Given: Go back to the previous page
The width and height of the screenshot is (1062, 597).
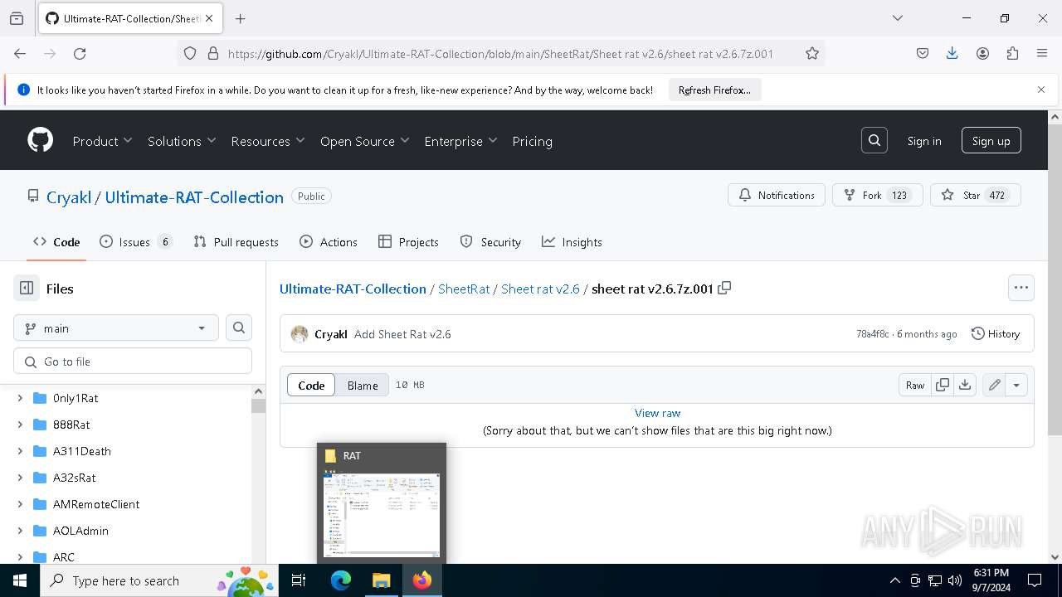Looking at the screenshot, I should click(20, 53).
